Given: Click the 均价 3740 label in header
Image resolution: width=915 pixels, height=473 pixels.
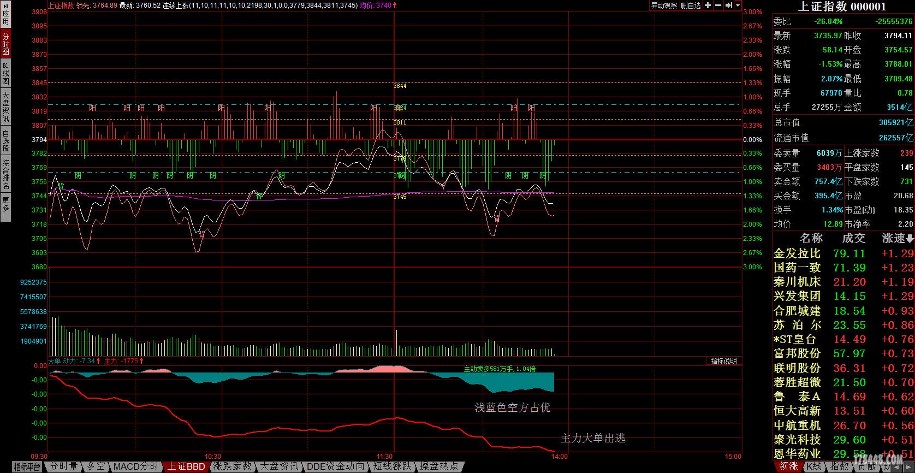Looking at the screenshot, I should 378,5.
